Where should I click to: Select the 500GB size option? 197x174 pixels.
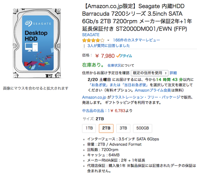143,128
